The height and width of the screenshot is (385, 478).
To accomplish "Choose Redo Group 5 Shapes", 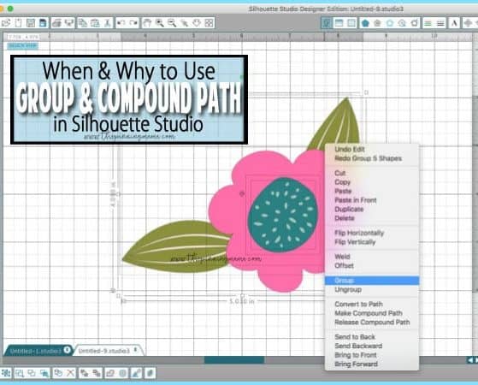I will click(369, 158).
